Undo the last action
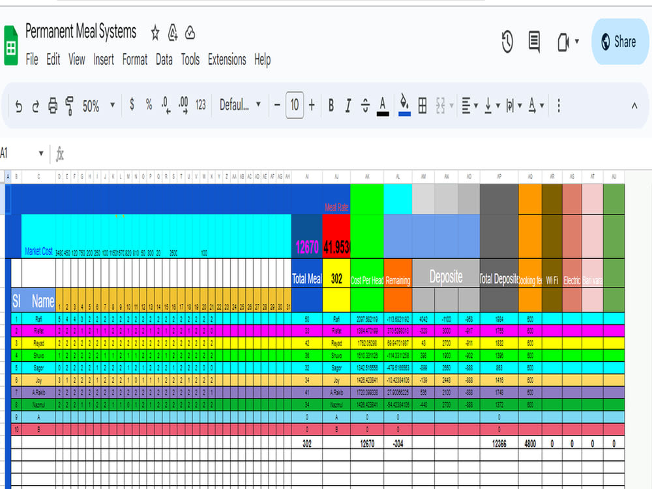This screenshot has height=489, width=652. (19, 106)
